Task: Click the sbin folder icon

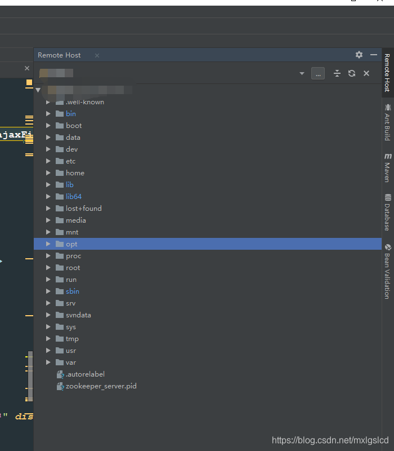Action: click(x=60, y=291)
